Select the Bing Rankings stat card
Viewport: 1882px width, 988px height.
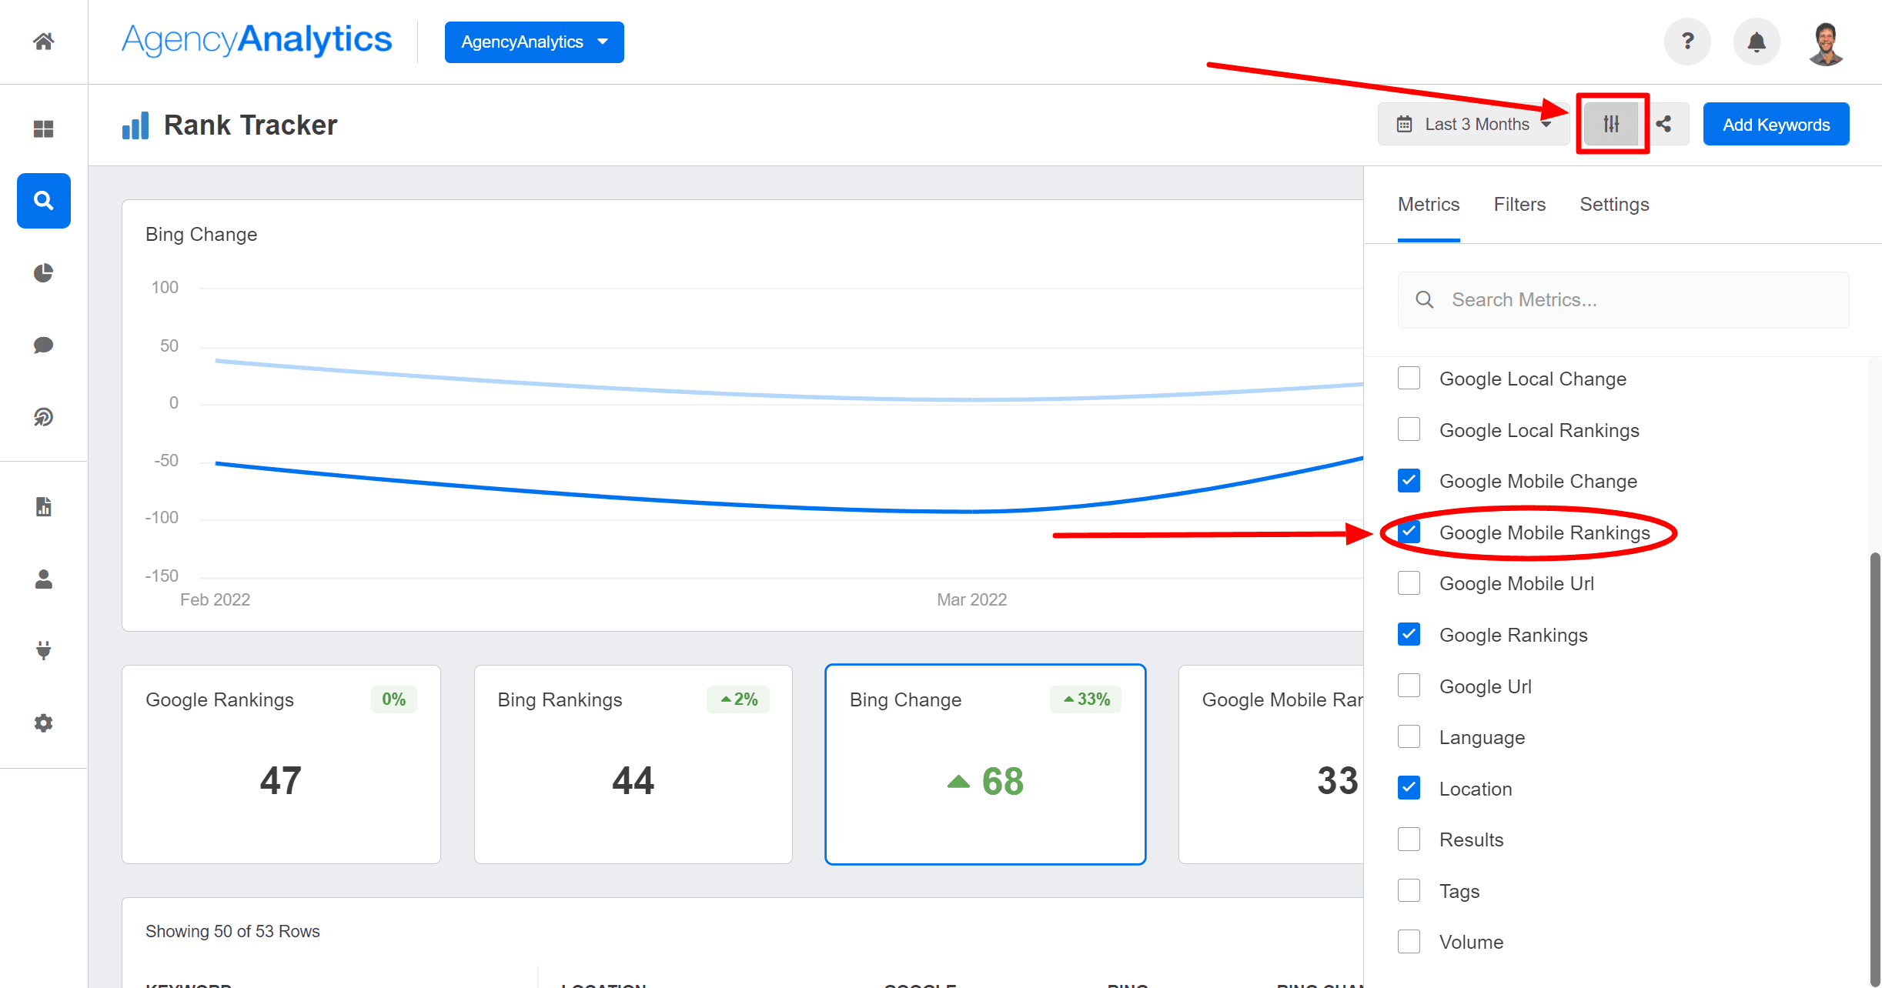pos(633,764)
